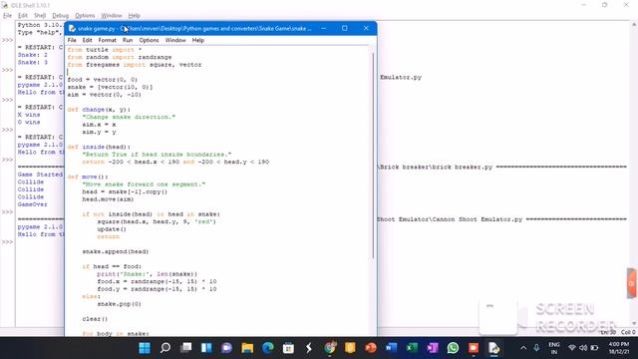Viewport: 638px width, 359px height.
Task: Open File menu in IDLE Shell window
Action: [x=7, y=16]
